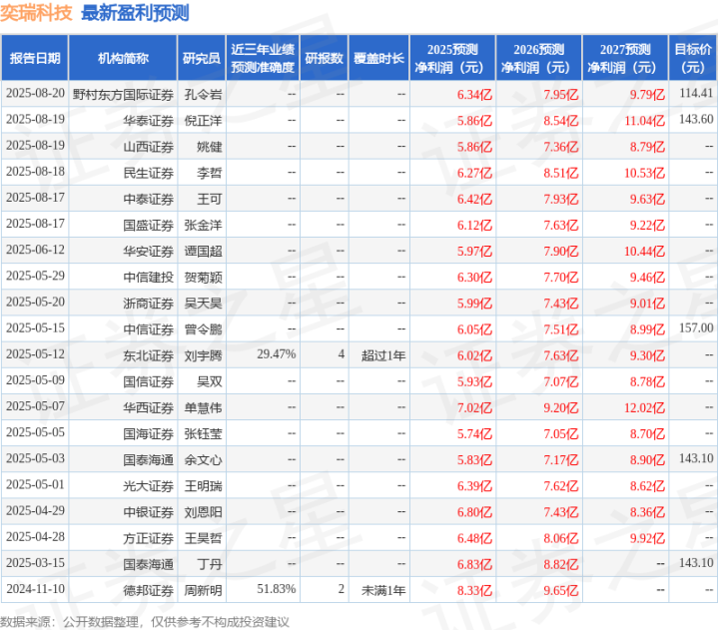Viewport: 718px width, 630px height.
Task: Click the 2025预测净利润 header
Action: pyautogui.click(x=452, y=58)
